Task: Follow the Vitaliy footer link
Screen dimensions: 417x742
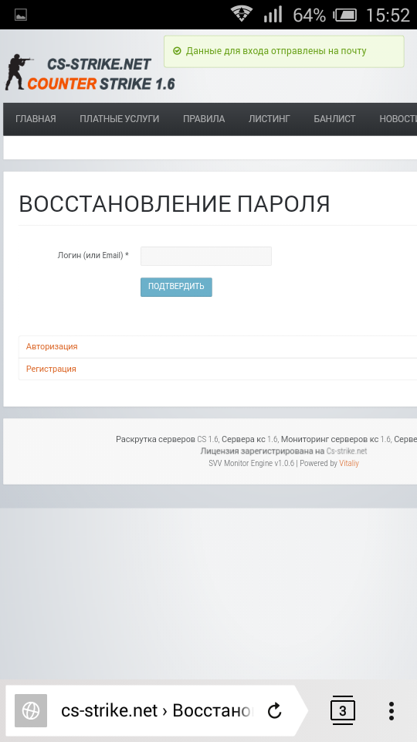Action: (349, 463)
